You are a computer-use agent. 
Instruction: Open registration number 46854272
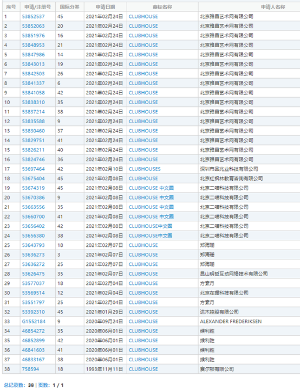click(34, 331)
